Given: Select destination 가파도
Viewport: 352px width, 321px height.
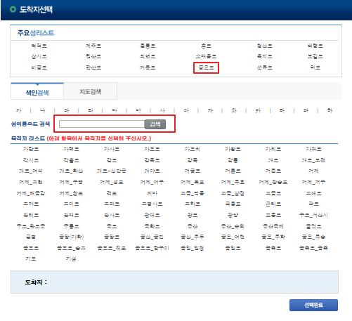Looking at the screenshot, I should point(313,149).
